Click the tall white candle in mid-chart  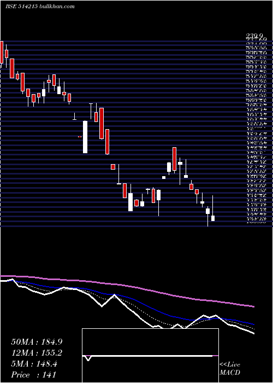pyautogui.click(x=85, y=137)
